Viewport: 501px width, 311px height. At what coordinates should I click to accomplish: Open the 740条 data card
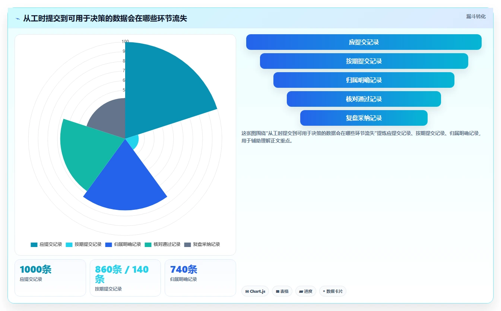click(200, 278)
